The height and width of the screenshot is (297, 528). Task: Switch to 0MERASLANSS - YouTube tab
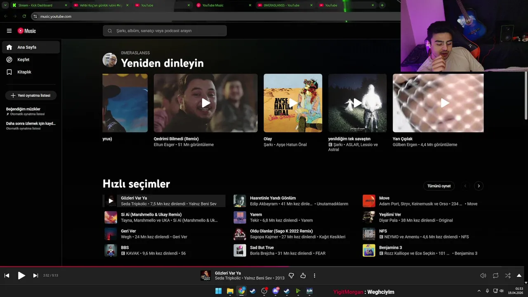point(285,5)
